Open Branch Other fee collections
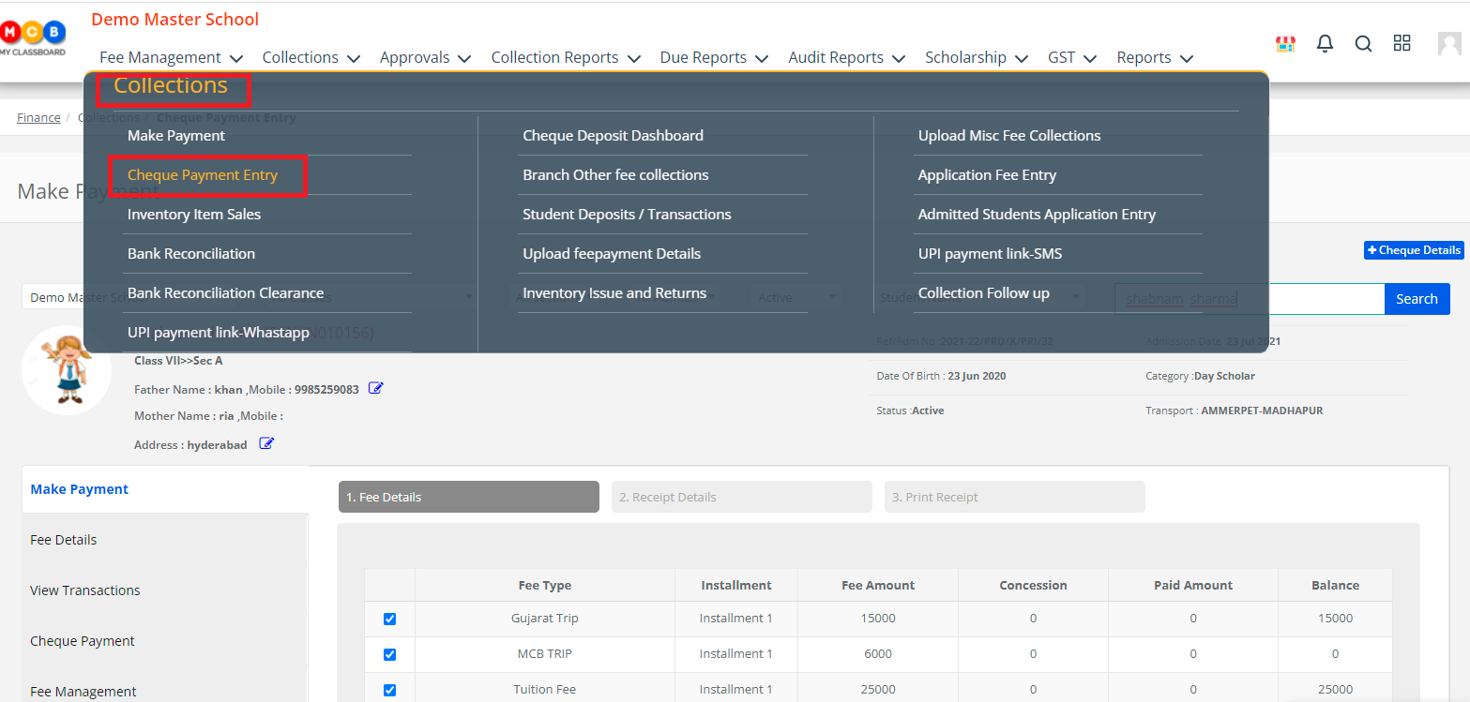1470x702 pixels. (615, 175)
